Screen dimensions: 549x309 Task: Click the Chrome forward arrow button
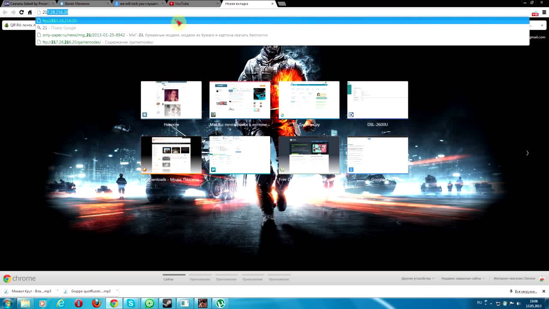click(x=13, y=12)
